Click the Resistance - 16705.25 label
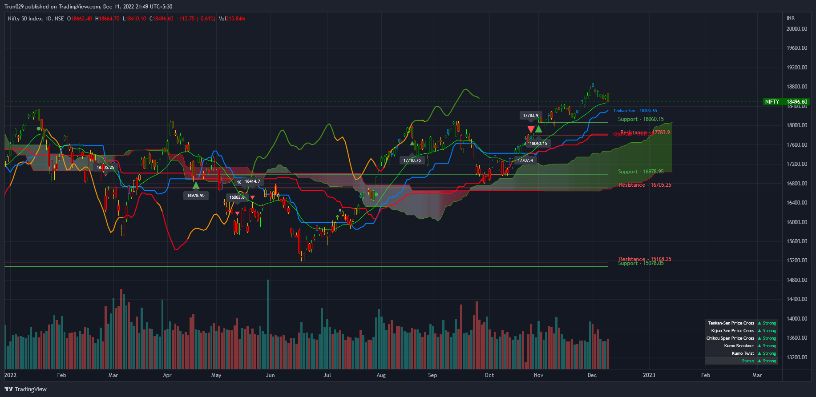Viewport: 816px width, 397px height. (645, 185)
